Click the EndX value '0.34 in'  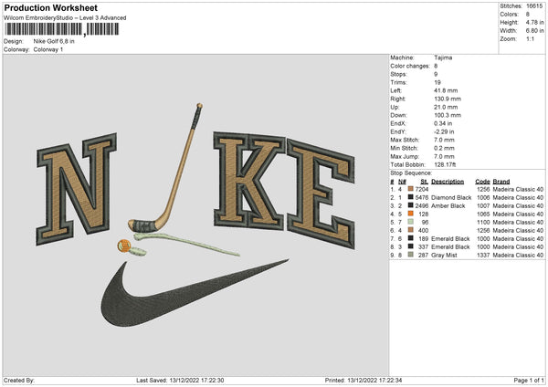click(443, 123)
